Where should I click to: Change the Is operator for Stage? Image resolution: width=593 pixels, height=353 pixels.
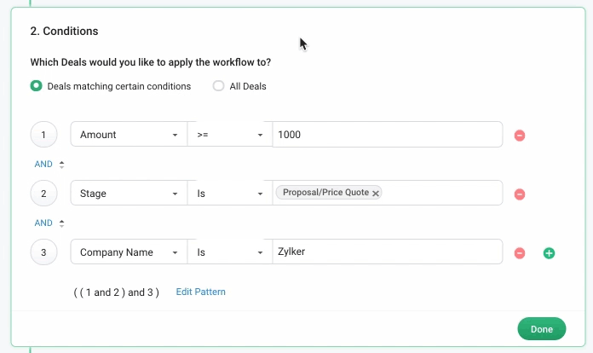click(229, 194)
